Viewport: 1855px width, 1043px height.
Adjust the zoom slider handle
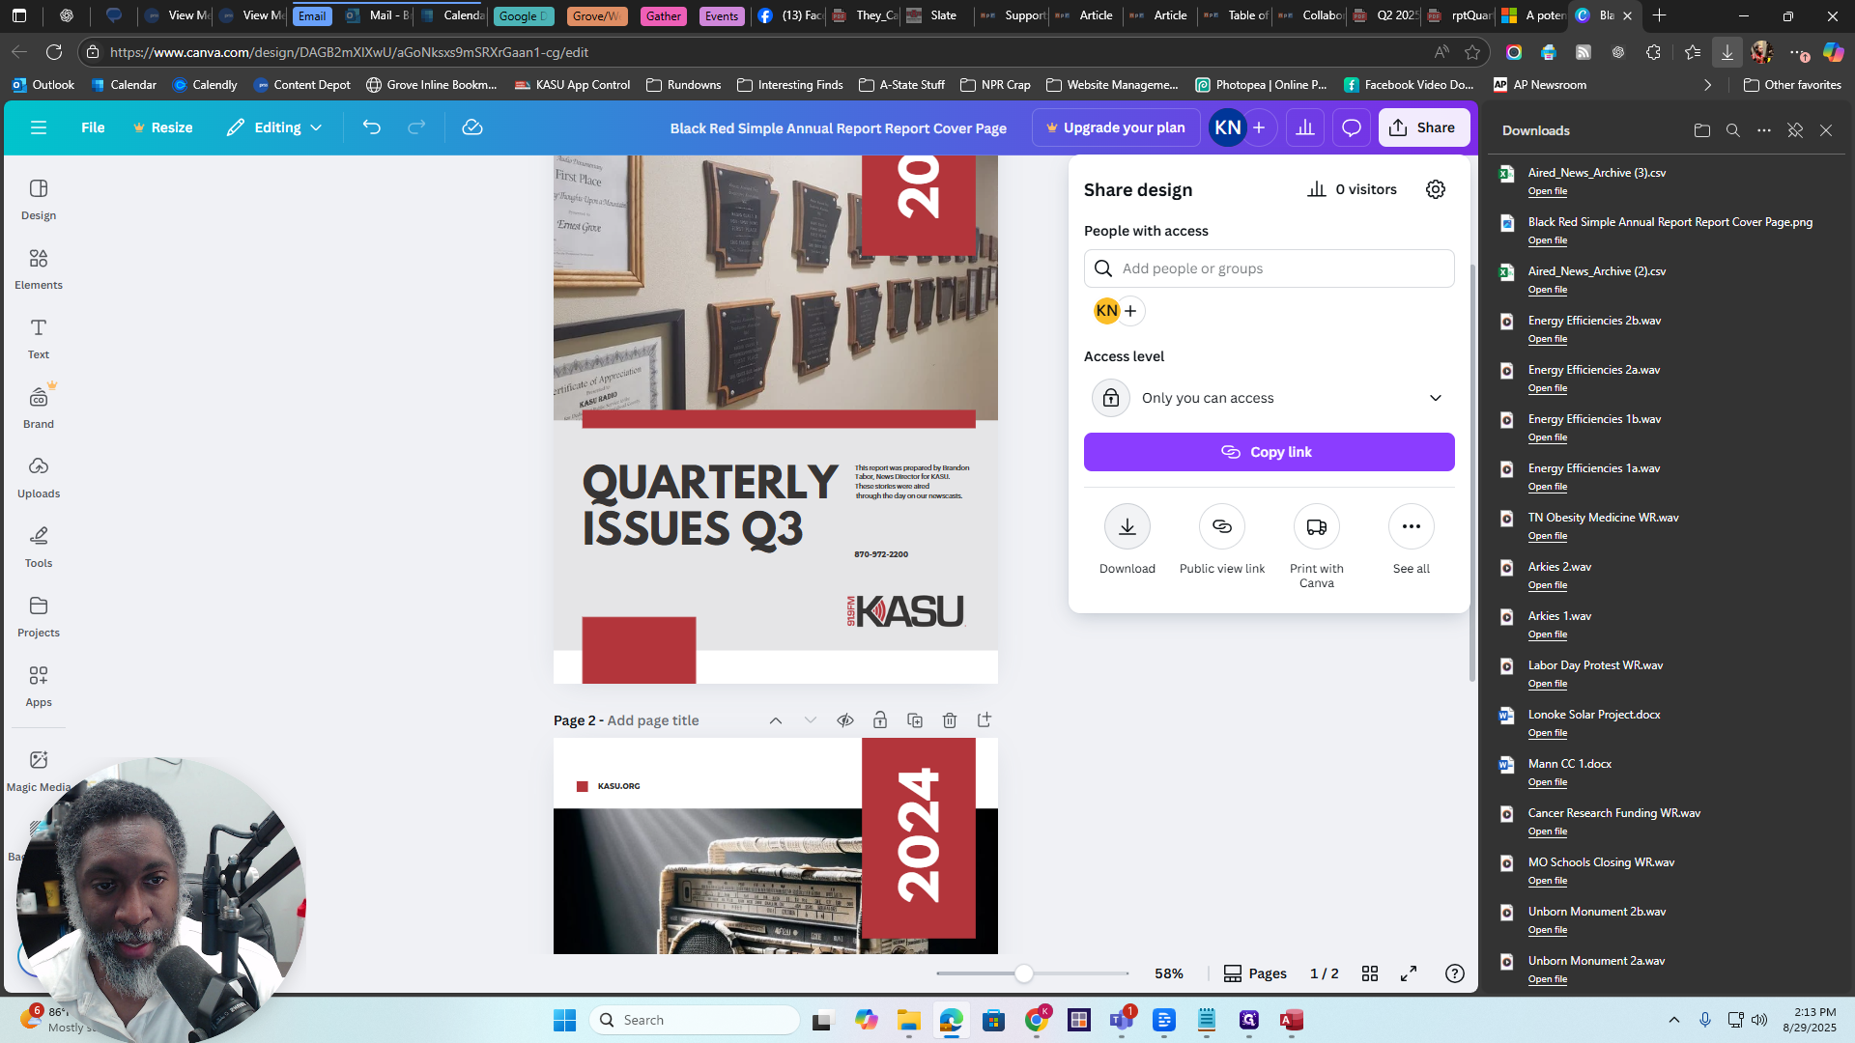click(1023, 973)
